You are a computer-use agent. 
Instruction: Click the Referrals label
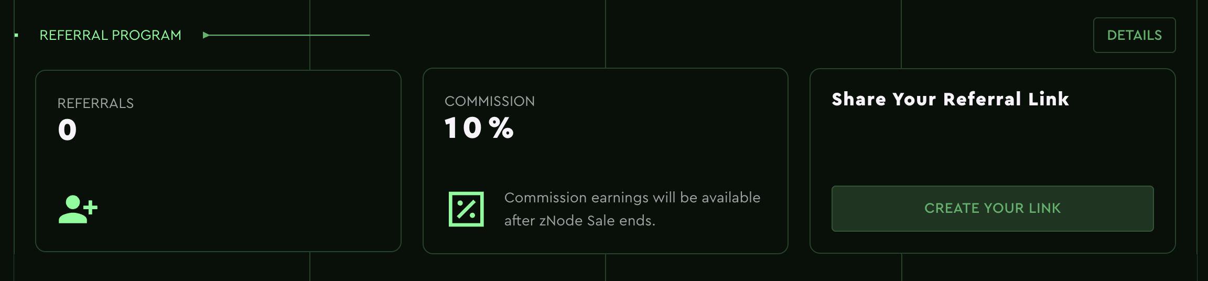[95, 103]
